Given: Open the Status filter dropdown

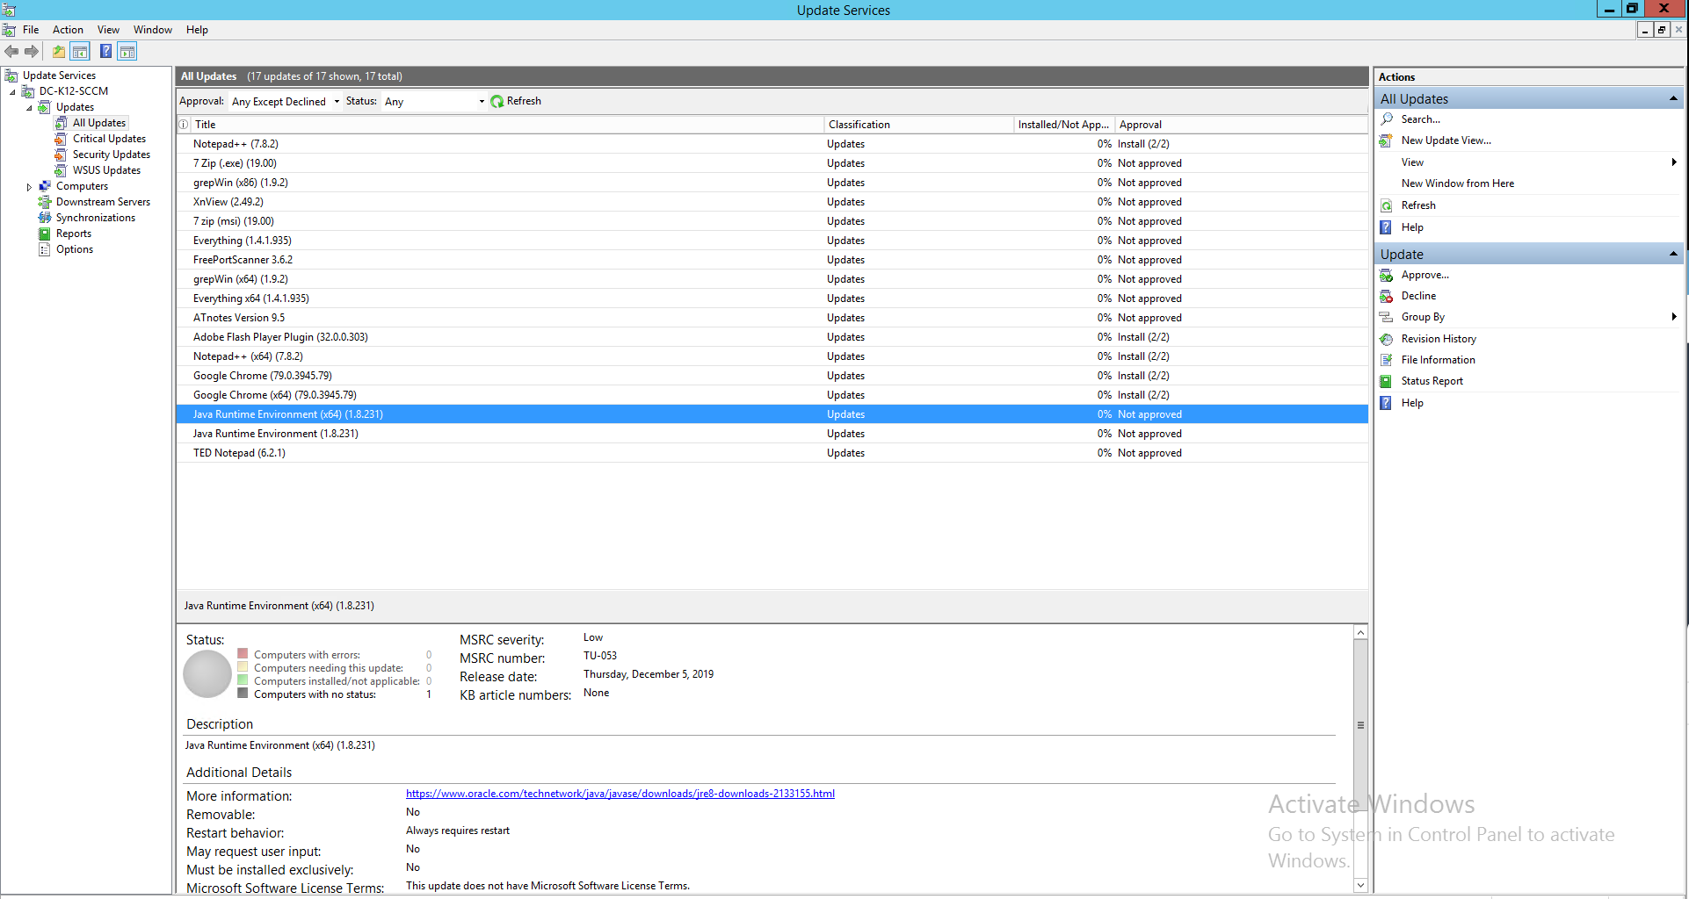Looking at the screenshot, I should tap(482, 100).
